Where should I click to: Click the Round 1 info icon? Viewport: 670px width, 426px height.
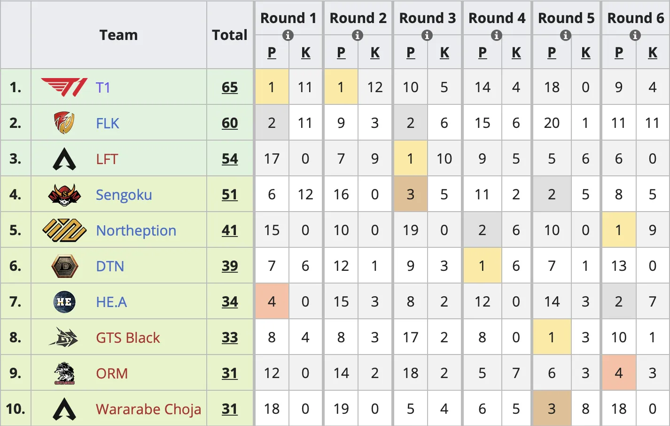[288, 35]
